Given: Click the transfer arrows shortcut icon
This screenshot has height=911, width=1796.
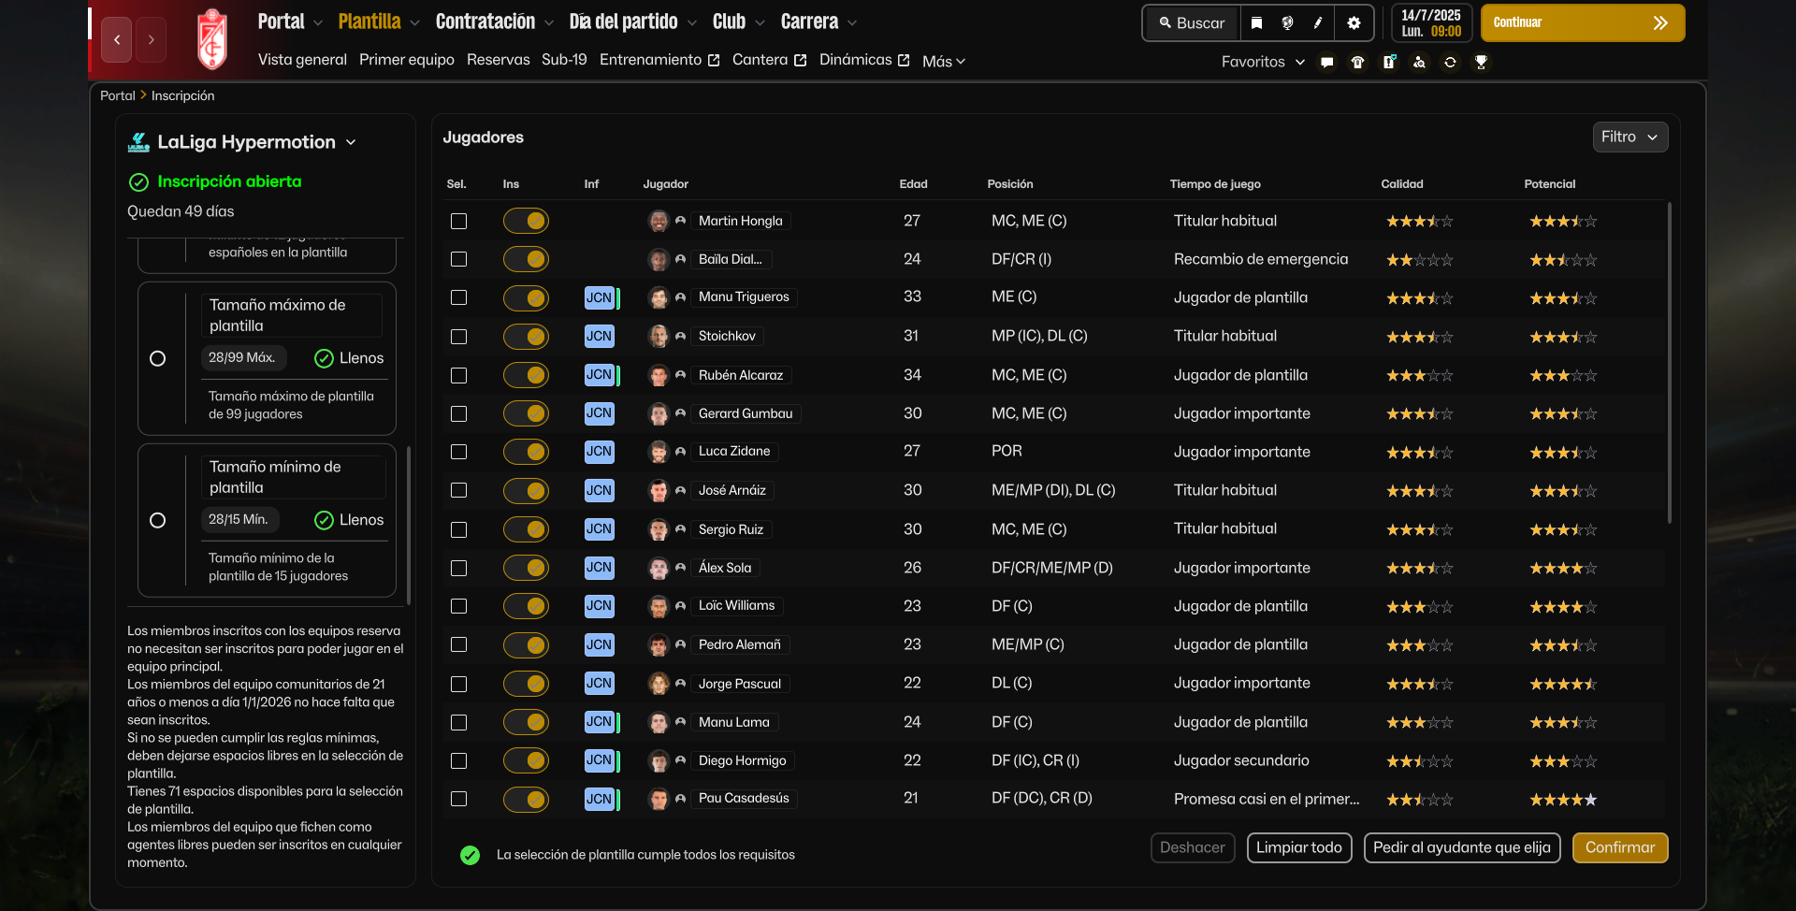Looking at the screenshot, I should 1450,63.
